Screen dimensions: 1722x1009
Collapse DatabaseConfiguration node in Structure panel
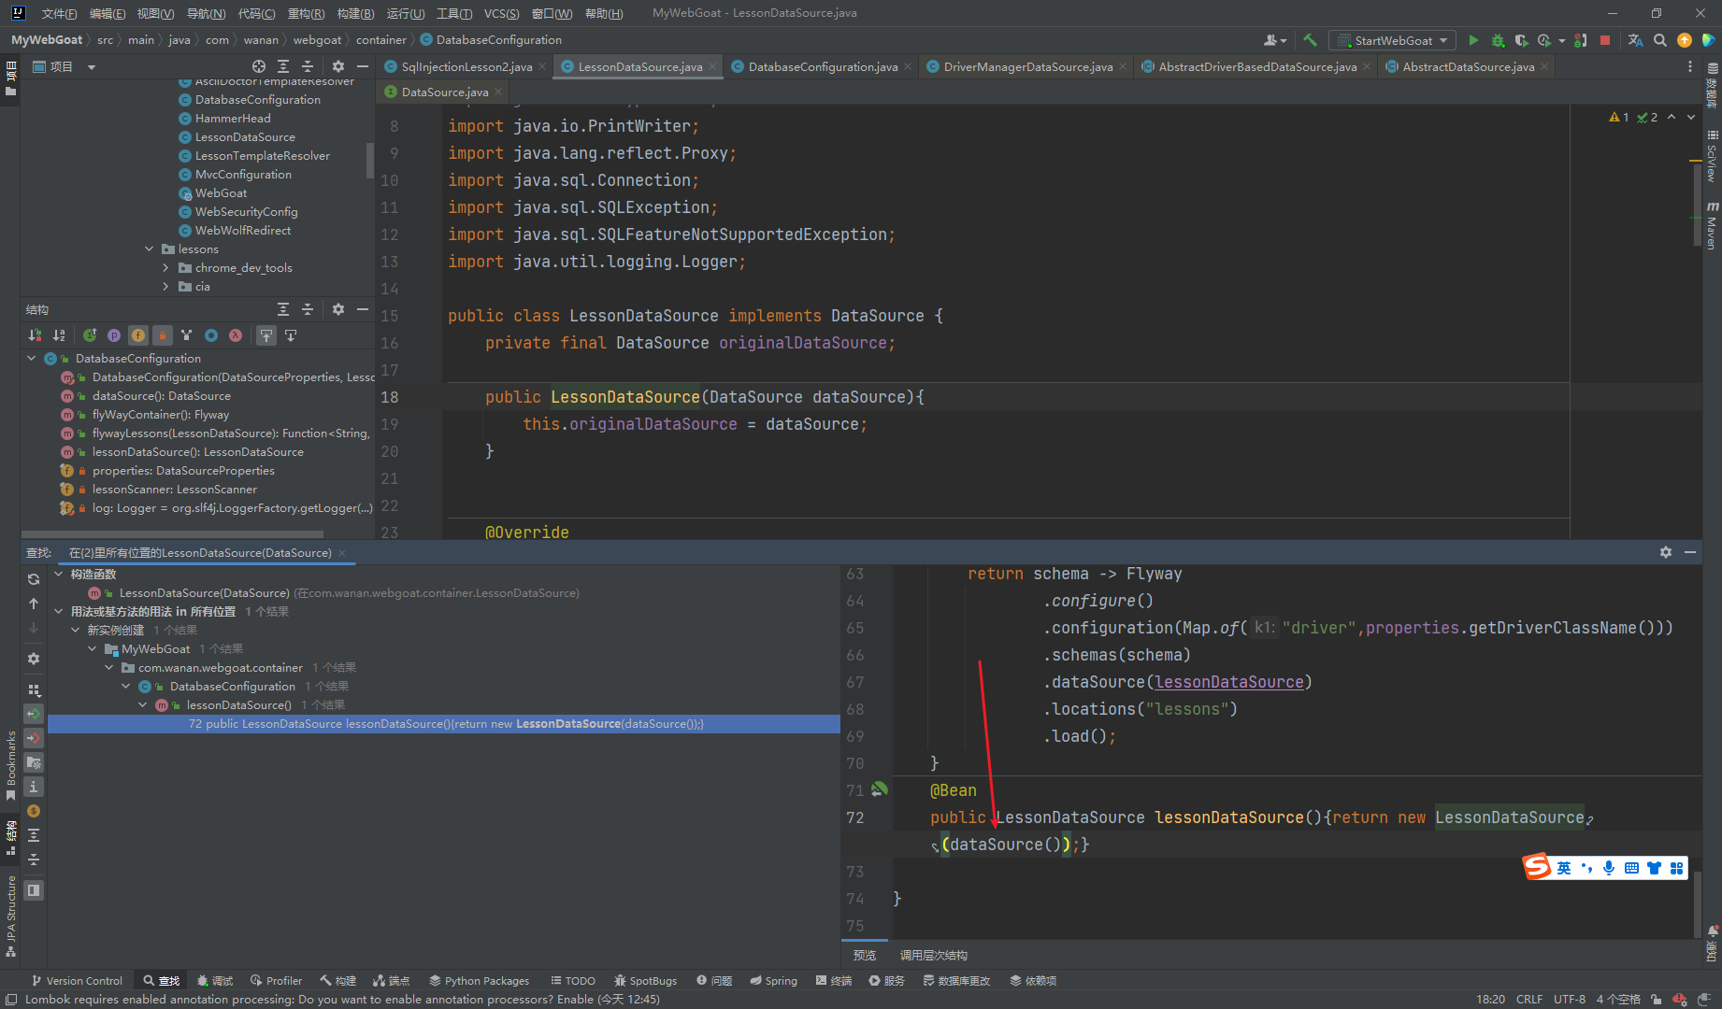coord(32,359)
